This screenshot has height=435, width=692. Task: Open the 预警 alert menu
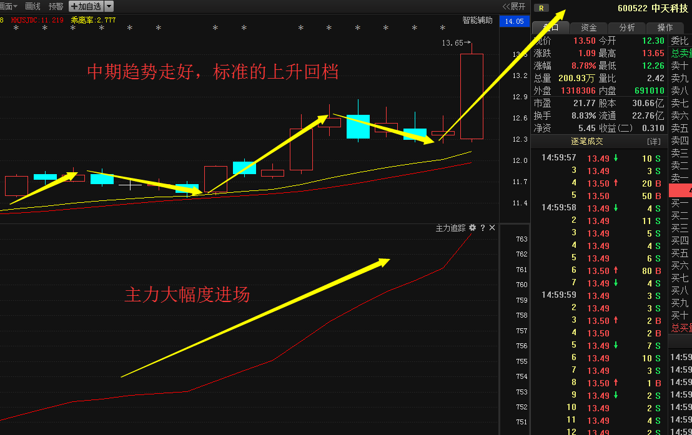point(56,6)
